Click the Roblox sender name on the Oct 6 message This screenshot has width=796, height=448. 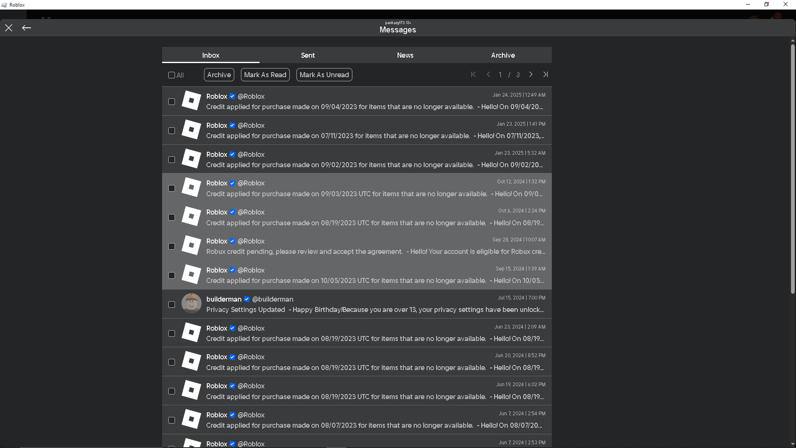click(217, 212)
